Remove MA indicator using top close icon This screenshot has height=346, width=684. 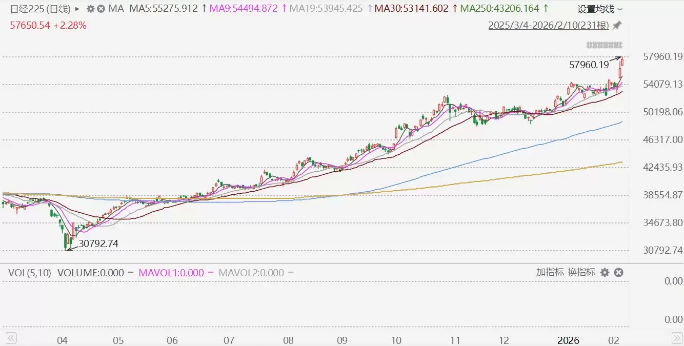click(x=101, y=9)
